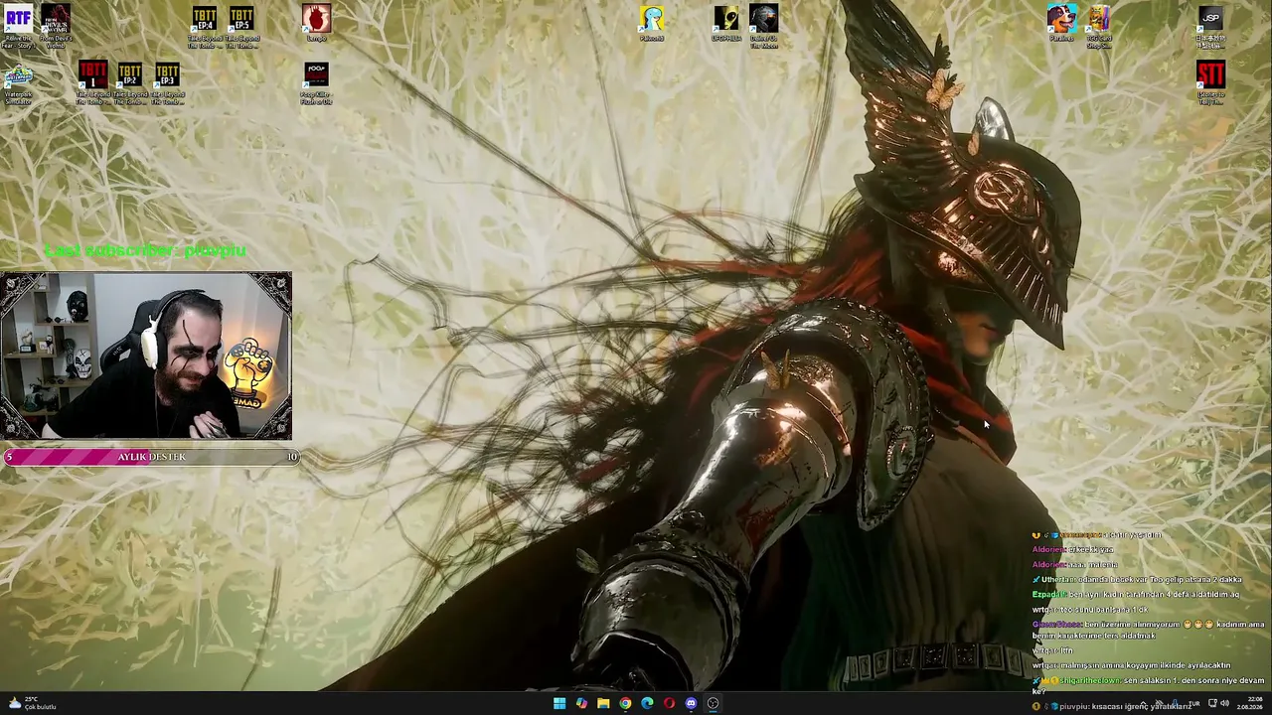Launch Poop Killer - Flush or Die shortcut
This screenshot has height=715, width=1272.
coord(316,82)
